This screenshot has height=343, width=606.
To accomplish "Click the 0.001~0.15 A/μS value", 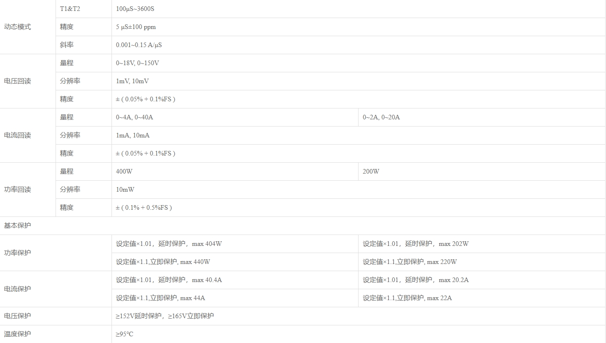I will [x=139, y=45].
